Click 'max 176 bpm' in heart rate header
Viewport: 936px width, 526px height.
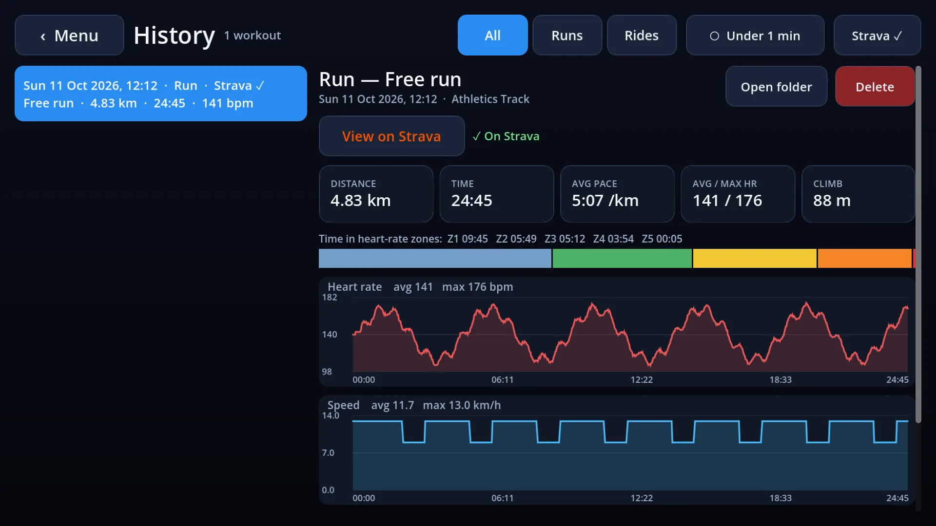pyautogui.click(x=478, y=287)
